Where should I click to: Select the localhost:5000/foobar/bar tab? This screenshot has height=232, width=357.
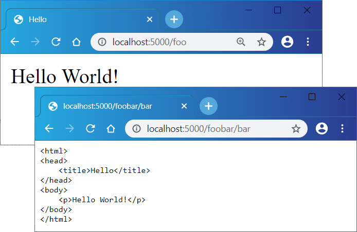(x=117, y=106)
